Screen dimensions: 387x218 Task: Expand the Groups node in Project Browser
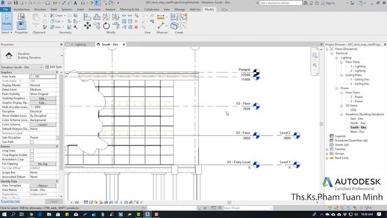[327, 154]
